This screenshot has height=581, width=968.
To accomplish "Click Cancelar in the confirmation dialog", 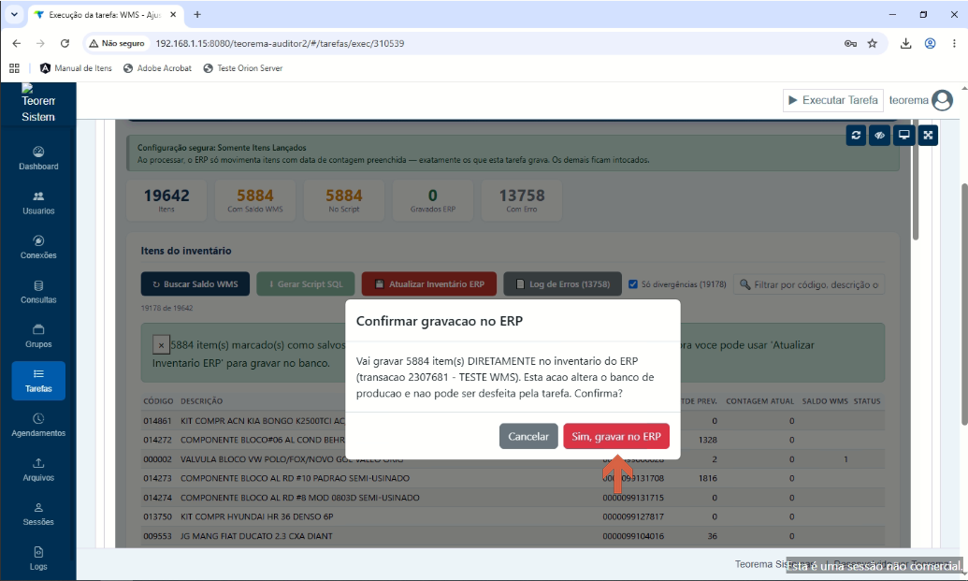I will [528, 436].
